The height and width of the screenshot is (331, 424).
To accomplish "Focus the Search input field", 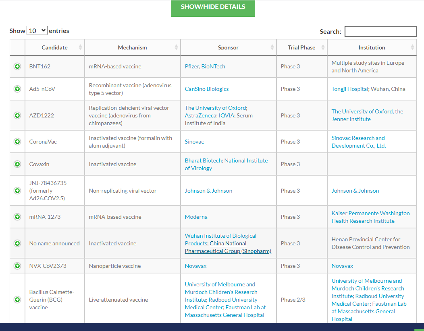I will click(380, 31).
